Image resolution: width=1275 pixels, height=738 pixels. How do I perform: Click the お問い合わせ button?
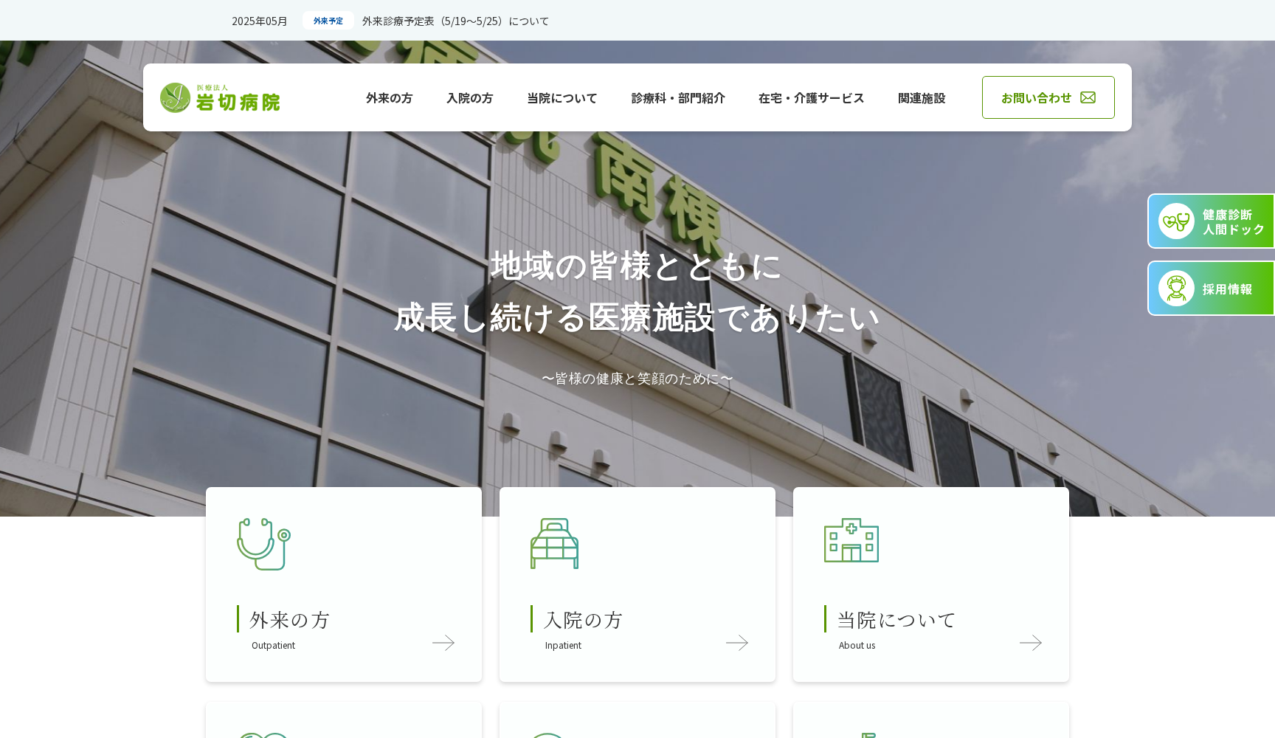(x=1048, y=97)
